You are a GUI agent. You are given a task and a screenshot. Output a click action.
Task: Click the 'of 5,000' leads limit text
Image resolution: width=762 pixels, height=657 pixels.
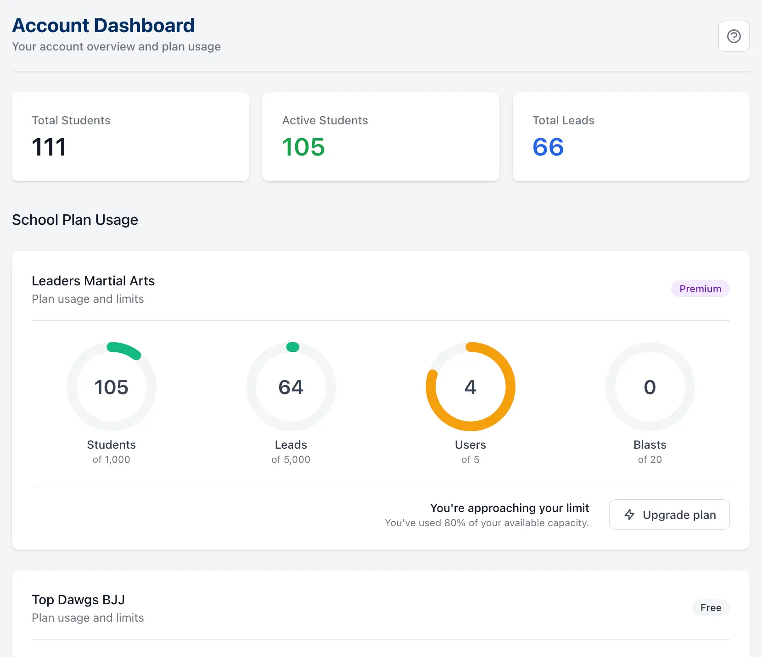291,460
